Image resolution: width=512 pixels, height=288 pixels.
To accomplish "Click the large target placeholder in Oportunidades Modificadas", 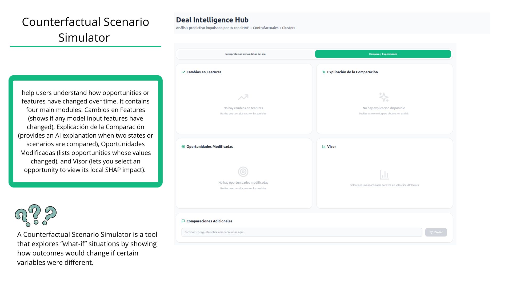I will 243,172.
